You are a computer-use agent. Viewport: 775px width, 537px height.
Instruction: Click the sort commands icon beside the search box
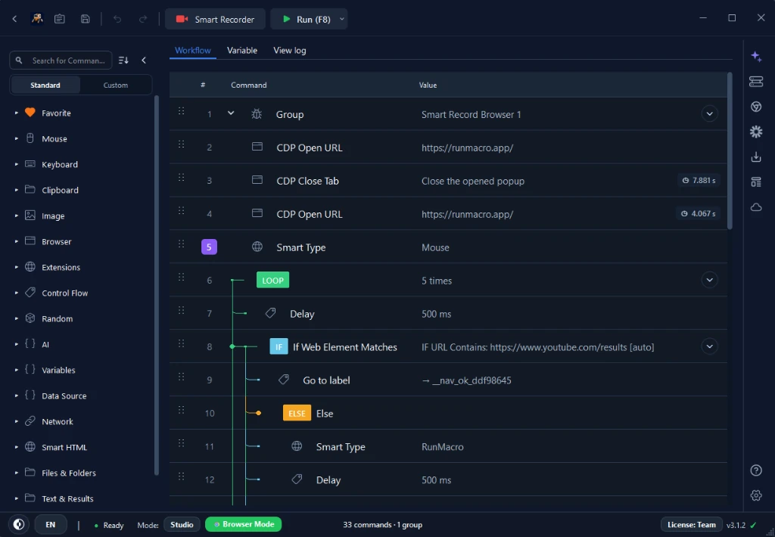click(x=123, y=61)
